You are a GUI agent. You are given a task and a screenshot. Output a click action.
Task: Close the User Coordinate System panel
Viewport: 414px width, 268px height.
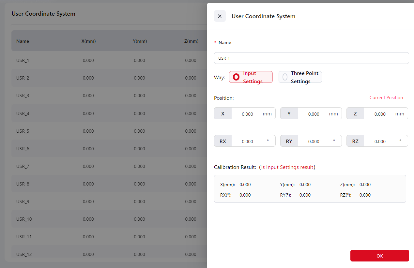tap(220, 16)
